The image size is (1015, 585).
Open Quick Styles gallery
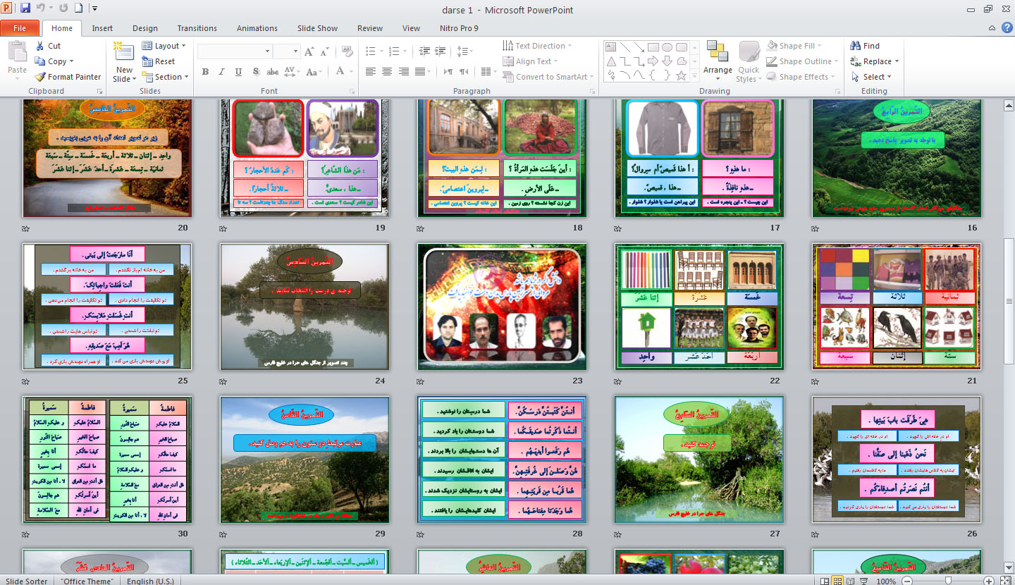pyautogui.click(x=748, y=63)
